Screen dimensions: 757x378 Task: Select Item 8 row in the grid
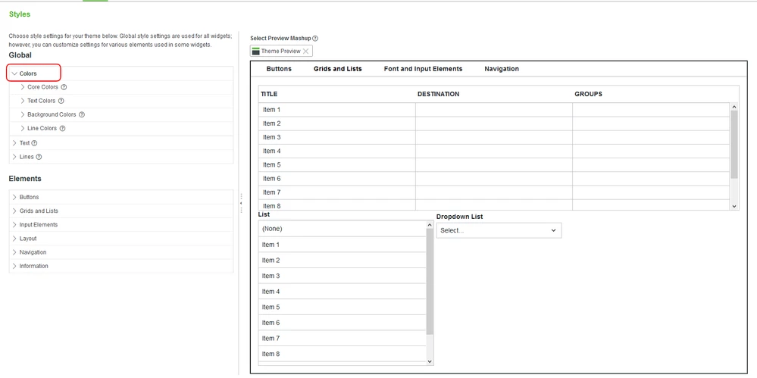click(494, 205)
